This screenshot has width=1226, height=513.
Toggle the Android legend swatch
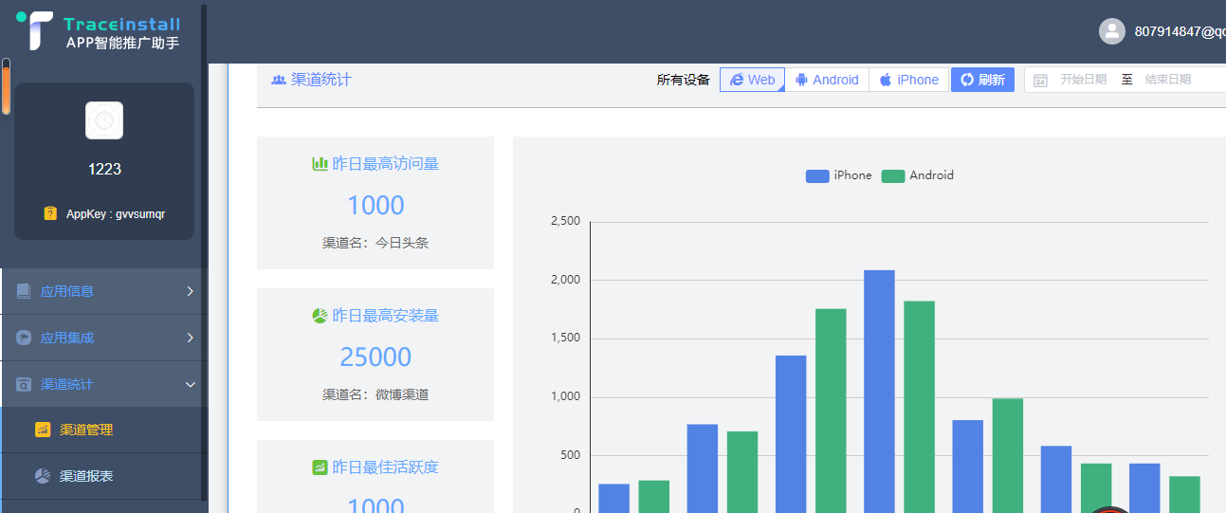(893, 175)
